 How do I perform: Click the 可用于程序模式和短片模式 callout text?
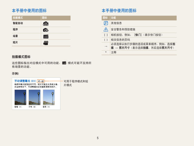pyautogui.click(x=76, y=83)
